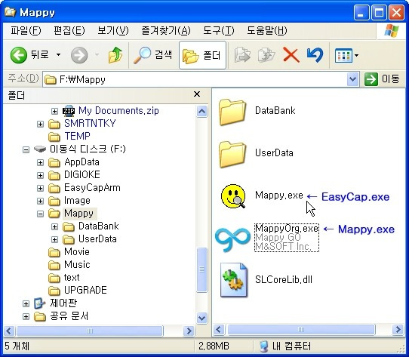The height and width of the screenshot is (357, 409).
Task: Select the DataBank folder icon in file list
Action: pyautogui.click(x=232, y=112)
